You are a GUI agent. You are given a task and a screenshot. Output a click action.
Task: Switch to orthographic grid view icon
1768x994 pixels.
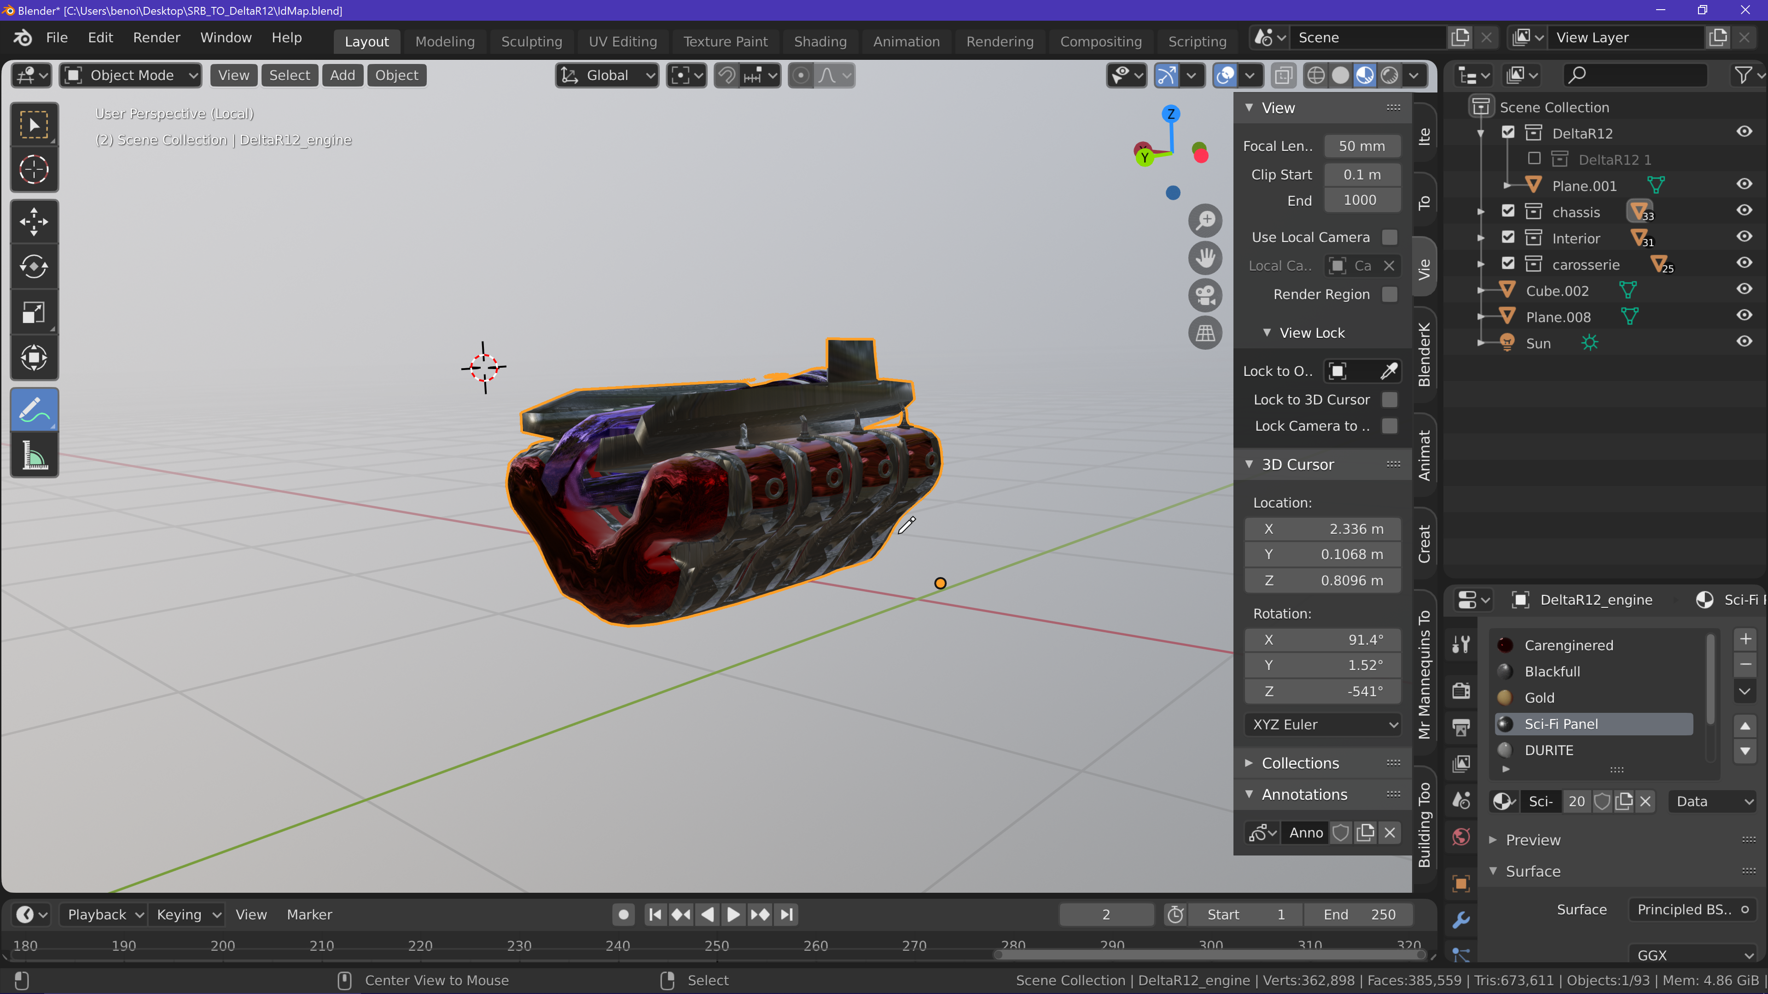tap(1205, 333)
